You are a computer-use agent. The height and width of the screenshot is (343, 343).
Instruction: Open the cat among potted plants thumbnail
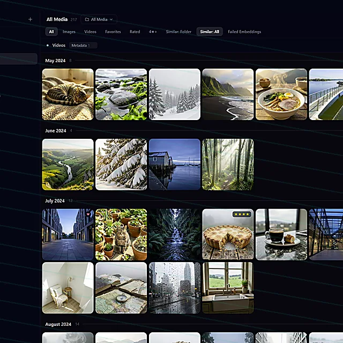click(121, 235)
